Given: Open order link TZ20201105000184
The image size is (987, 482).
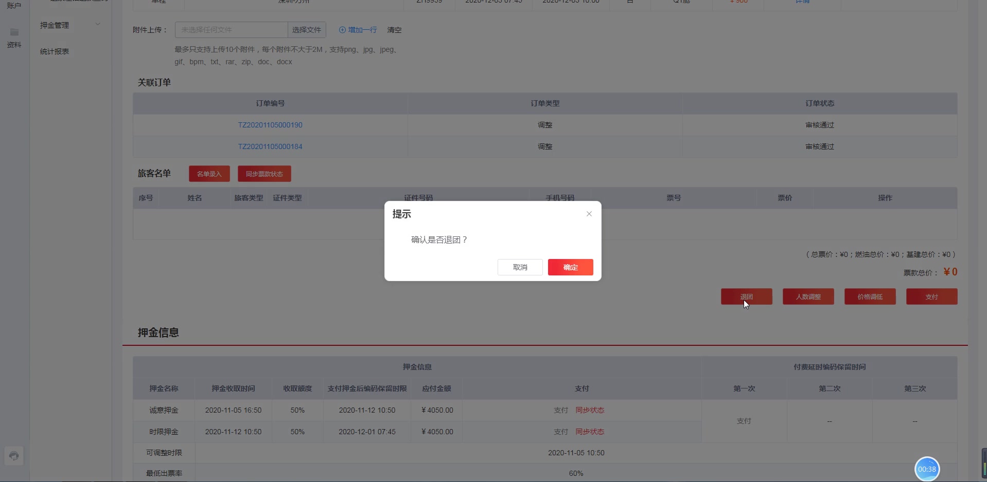Looking at the screenshot, I should point(270,146).
